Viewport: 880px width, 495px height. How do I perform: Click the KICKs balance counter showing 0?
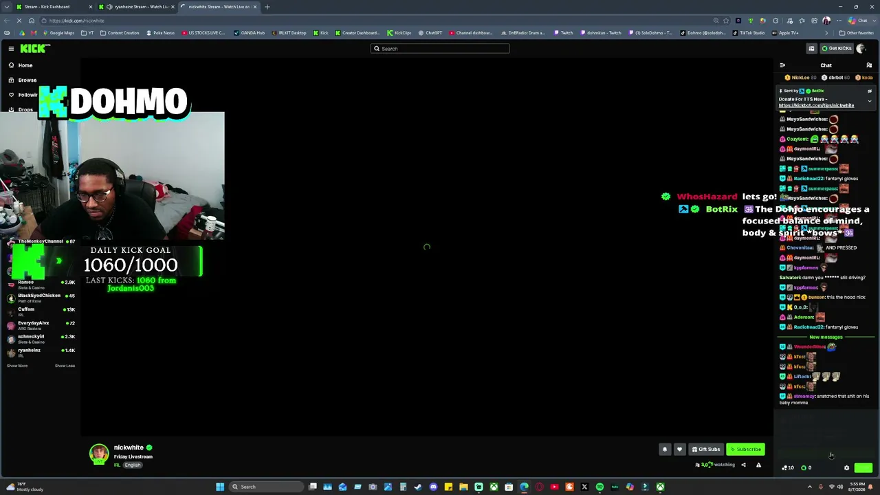pyautogui.click(x=806, y=467)
